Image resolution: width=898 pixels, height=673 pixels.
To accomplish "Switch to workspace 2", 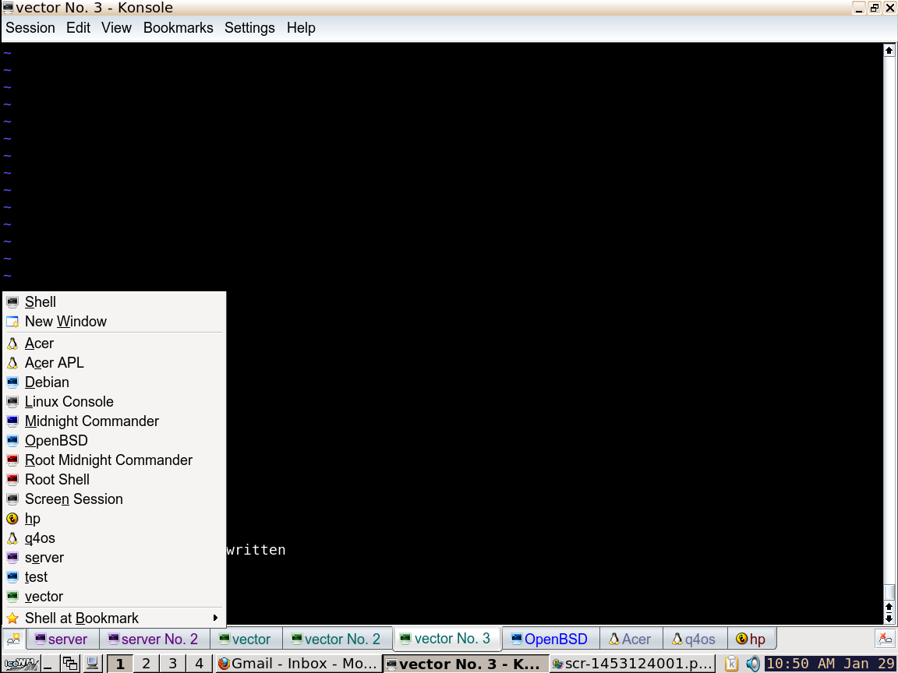I will (146, 664).
